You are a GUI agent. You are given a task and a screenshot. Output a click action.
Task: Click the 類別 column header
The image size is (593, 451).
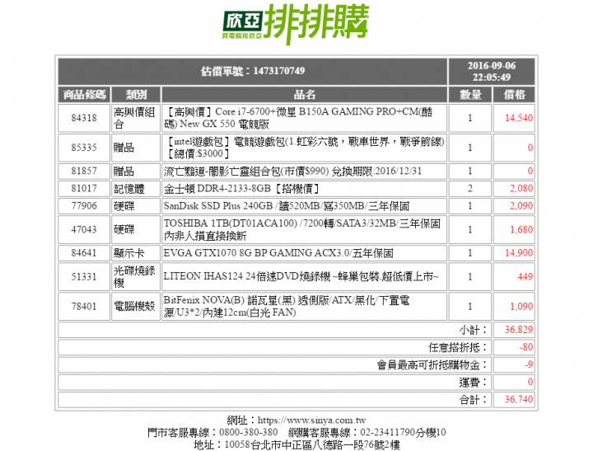[x=136, y=94]
